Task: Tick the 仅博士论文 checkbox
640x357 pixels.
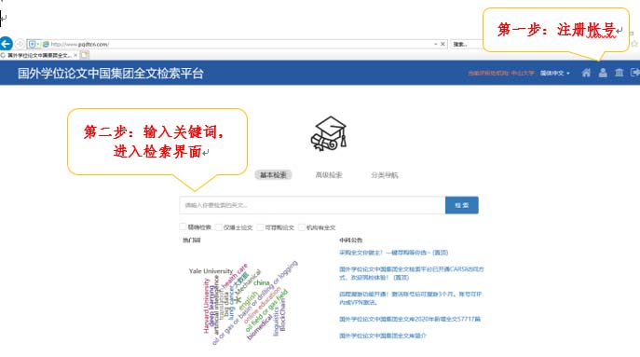Action: (219, 227)
